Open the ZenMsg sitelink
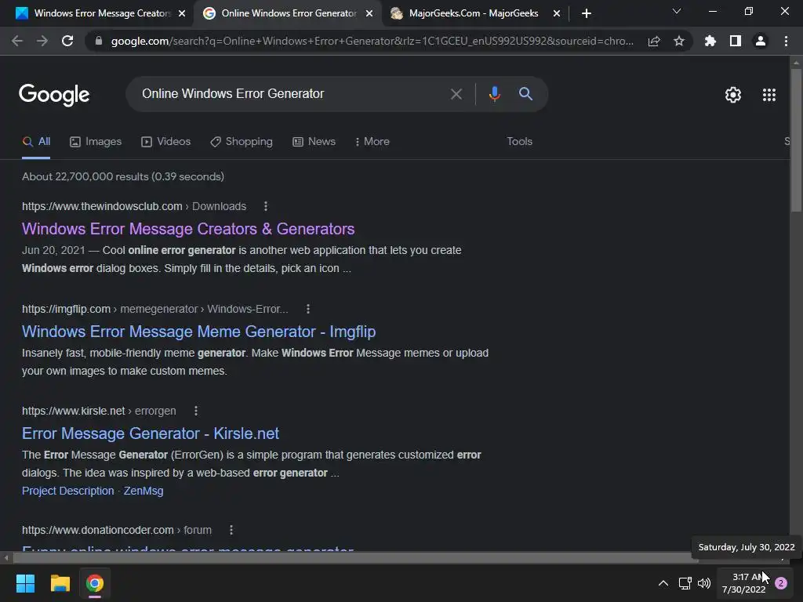 click(144, 491)
